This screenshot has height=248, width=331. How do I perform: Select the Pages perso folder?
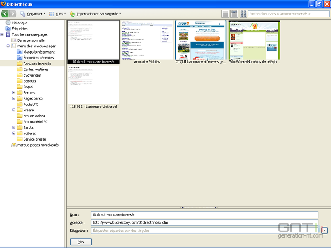pos(30,98)
